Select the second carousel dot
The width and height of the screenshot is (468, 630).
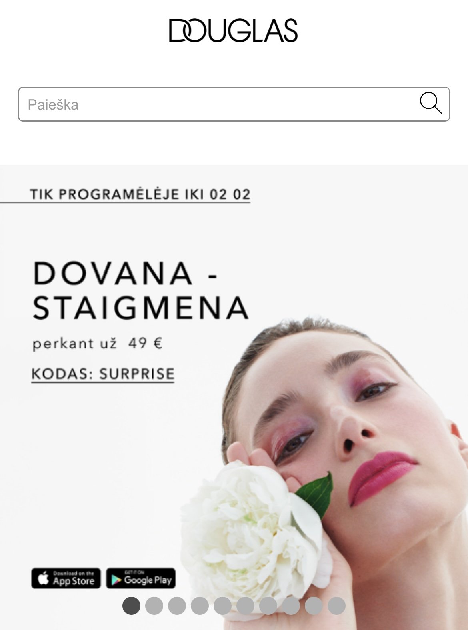coord(154,606)
